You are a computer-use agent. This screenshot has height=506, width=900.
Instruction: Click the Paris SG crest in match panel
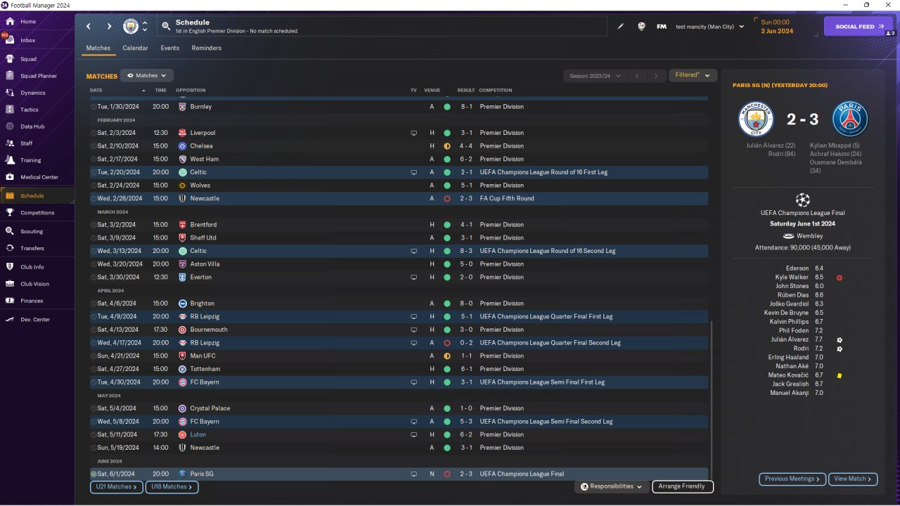click(850, 119)
